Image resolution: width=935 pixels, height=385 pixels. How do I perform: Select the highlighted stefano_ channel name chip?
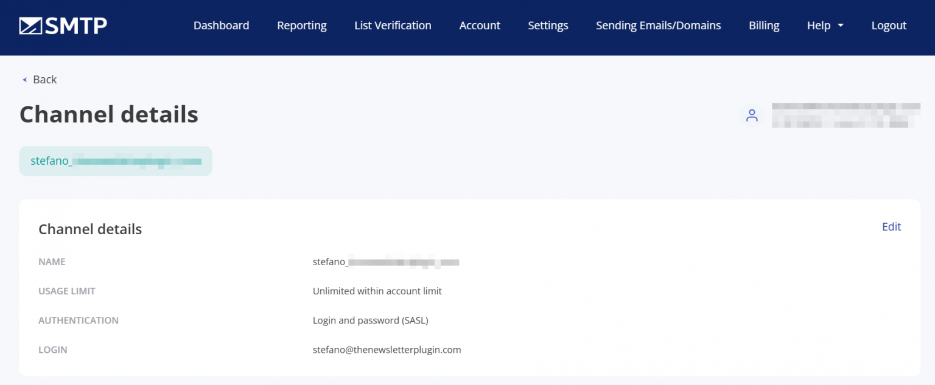click(116, 161)
